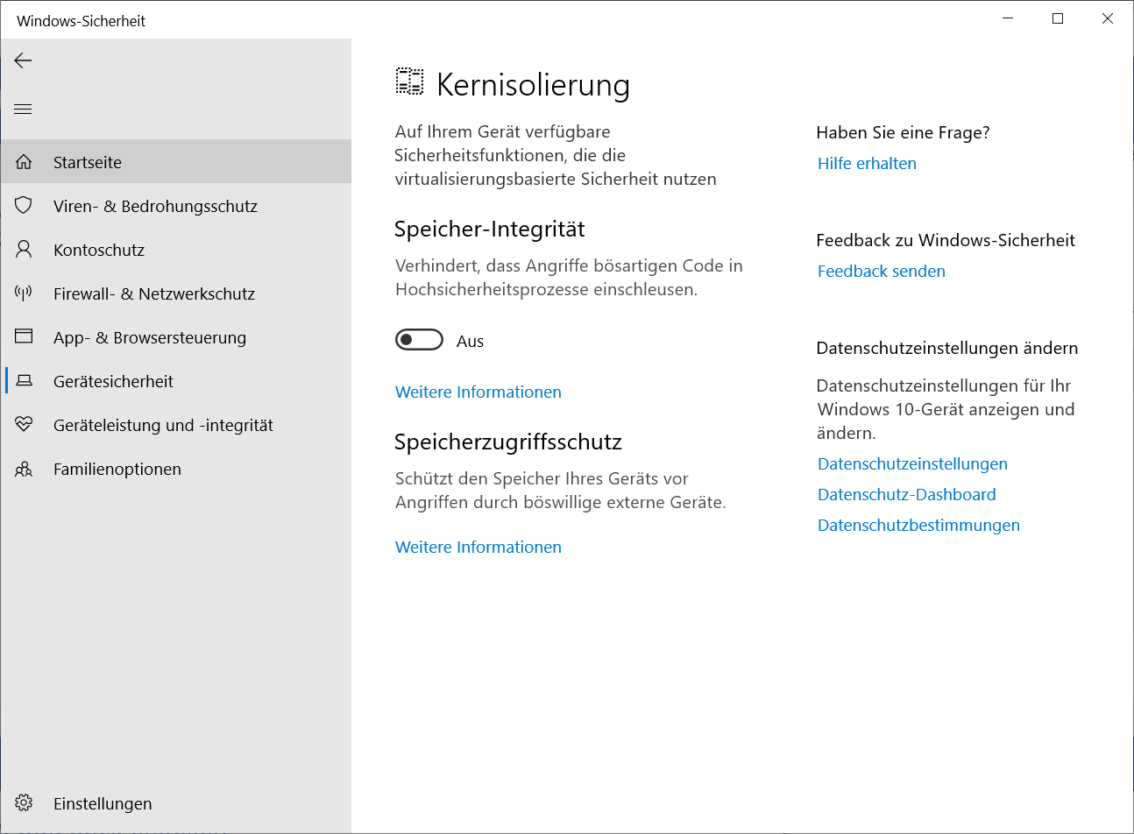Click the Viren- & Bedrohungsschutz shield icon
1134x834 pixels.
tap(24, 206)
